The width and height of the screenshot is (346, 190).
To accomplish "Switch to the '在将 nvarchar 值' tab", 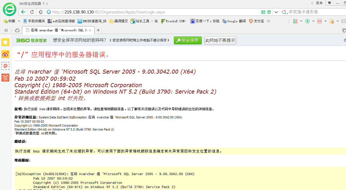I will (x=58, y=30).
